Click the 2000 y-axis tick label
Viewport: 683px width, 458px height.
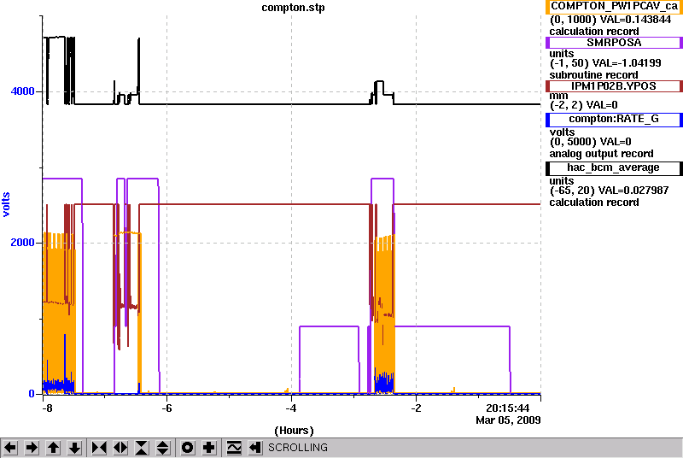pos(23,243)
